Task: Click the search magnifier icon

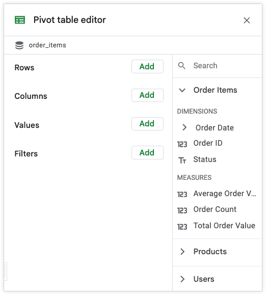Action: (x=182, y=66)
